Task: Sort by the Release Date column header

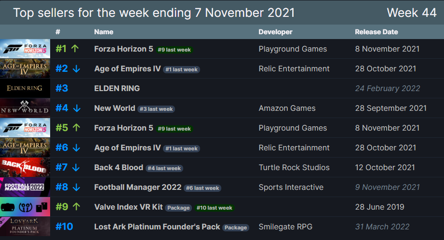Action: 377,32
